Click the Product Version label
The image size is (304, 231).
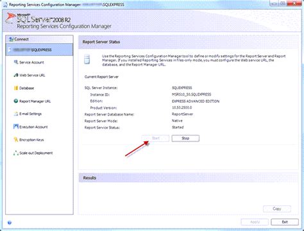(x=103, y=108)
